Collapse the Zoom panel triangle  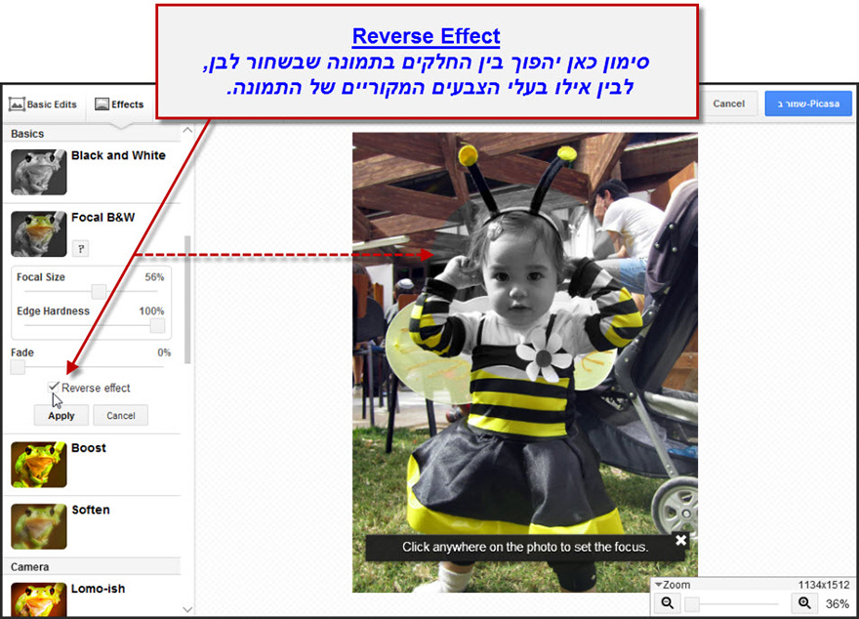(x=658, y=585)
